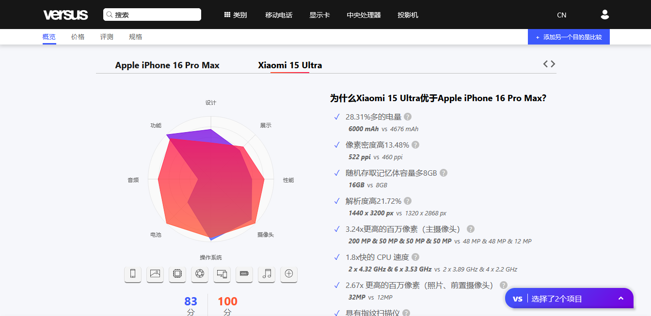Click the 具有指纹扫描仪 advantage text
This screenshot has width=651, height=316.
(x=373, y=313)
